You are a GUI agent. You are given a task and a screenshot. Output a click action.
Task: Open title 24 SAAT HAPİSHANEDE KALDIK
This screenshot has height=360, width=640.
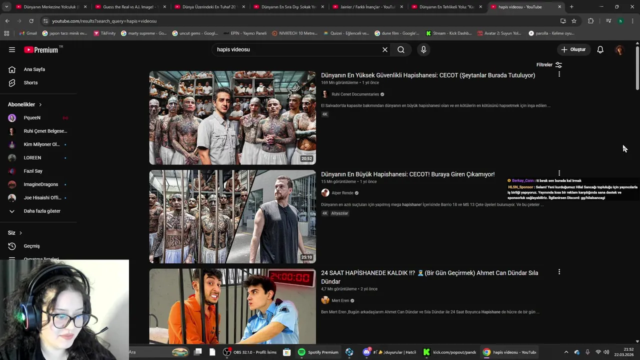[x=429, y=277]
